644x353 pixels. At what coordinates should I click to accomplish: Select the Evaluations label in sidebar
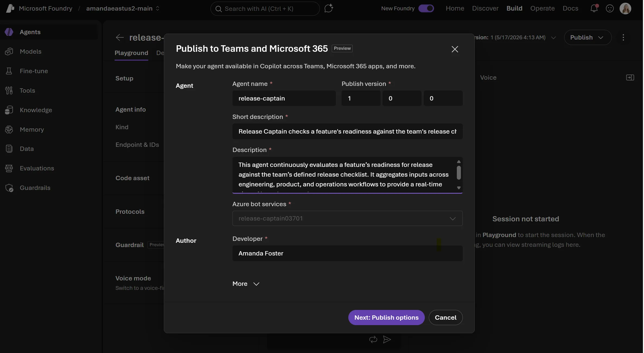37,168
